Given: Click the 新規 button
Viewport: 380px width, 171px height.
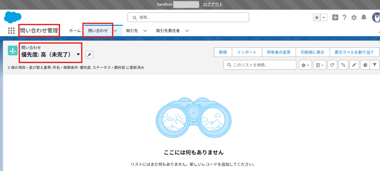Looking at the screenshot, I should (x=223, y=52).
